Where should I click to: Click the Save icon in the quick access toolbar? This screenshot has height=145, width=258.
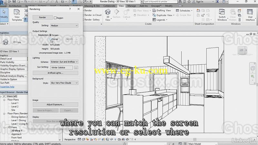[14, 2]
